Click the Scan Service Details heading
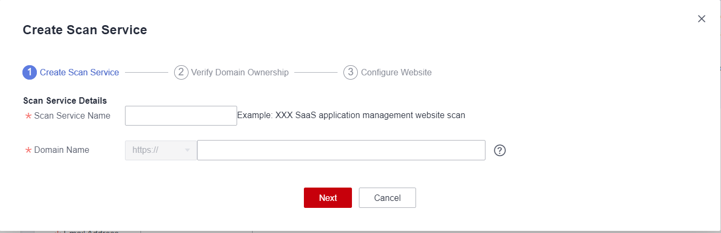Viewport: 721px width, 233px height. (x=65, y=100)
